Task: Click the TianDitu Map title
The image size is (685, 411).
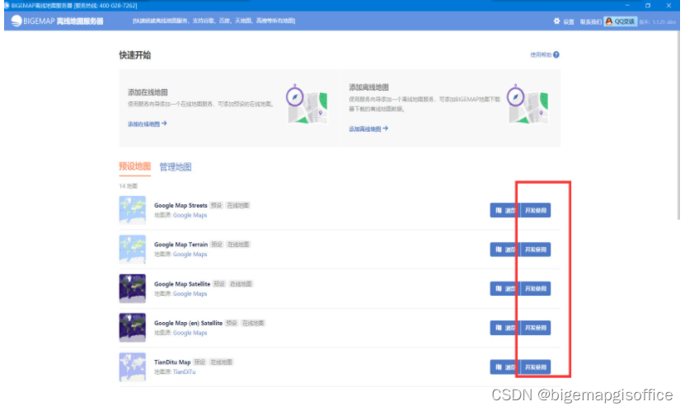Action: (x=172, y=362)
